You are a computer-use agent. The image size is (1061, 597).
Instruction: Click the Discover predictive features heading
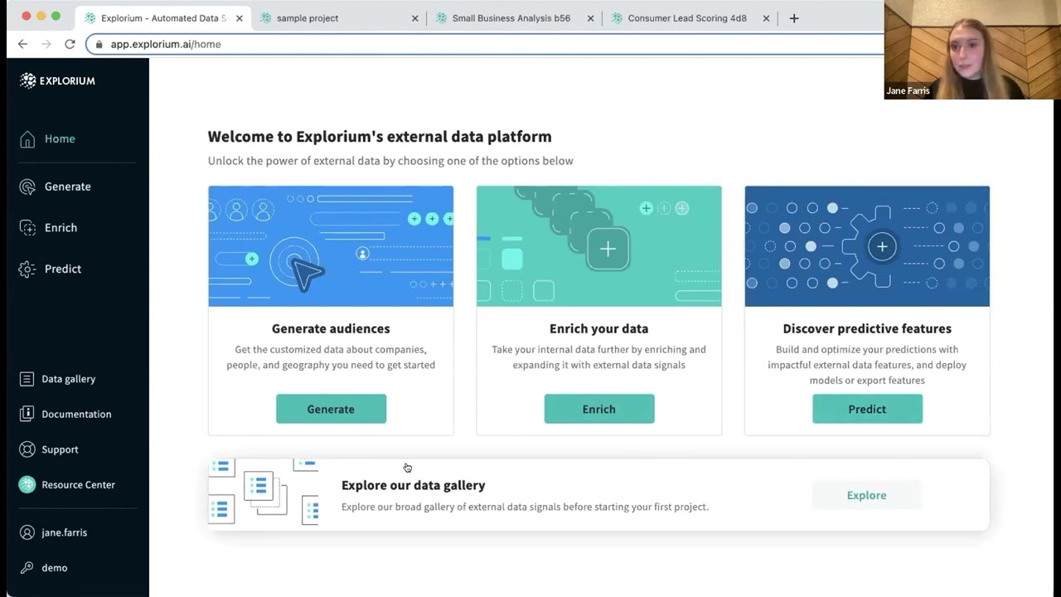(867, 328)
